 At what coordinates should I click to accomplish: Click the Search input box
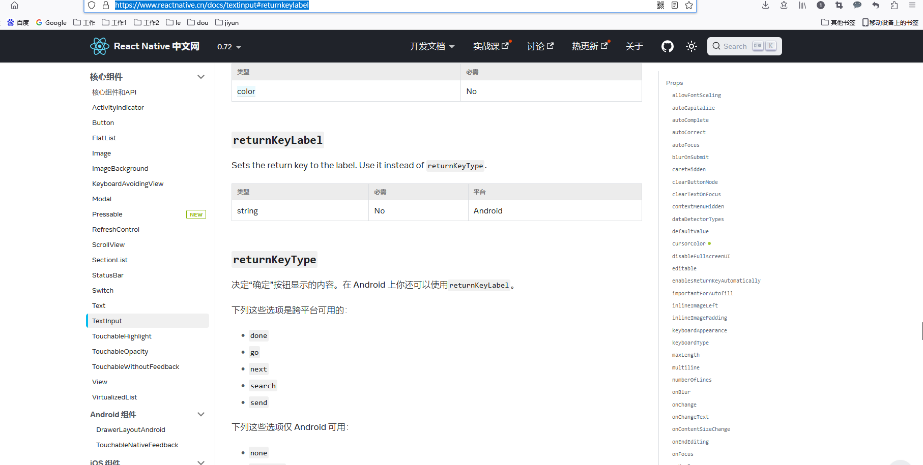[x=743, y=46]
